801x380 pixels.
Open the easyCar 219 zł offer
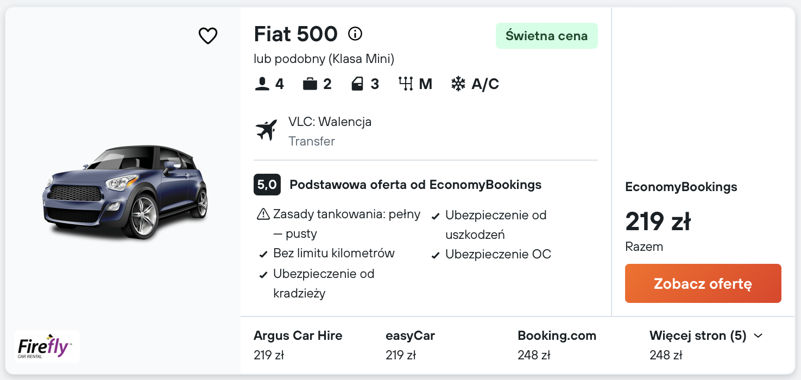click(410, 345)
